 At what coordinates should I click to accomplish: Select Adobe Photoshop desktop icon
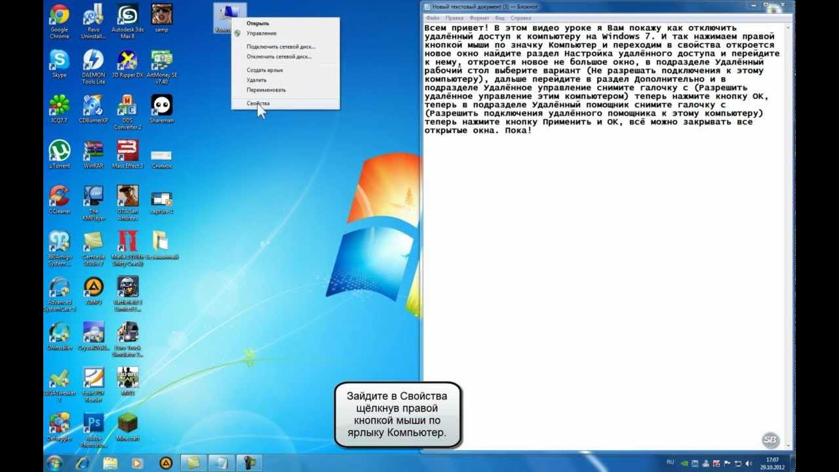pos(93,429)
